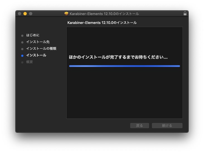Click the blue bullet beside インストール step
204x153 pixels.
pos(22,56)
